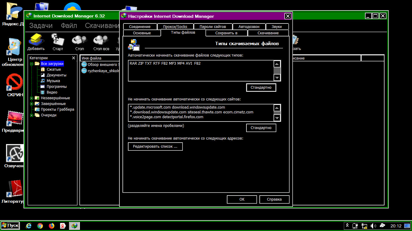
Task: Click the Добавить toolbar icon in IDM
Action: point(36,42)
